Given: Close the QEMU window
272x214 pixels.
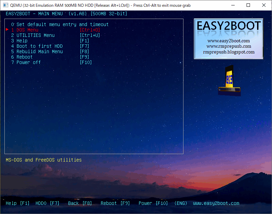Looking at the screenshot, I should [x=264, y=5].
